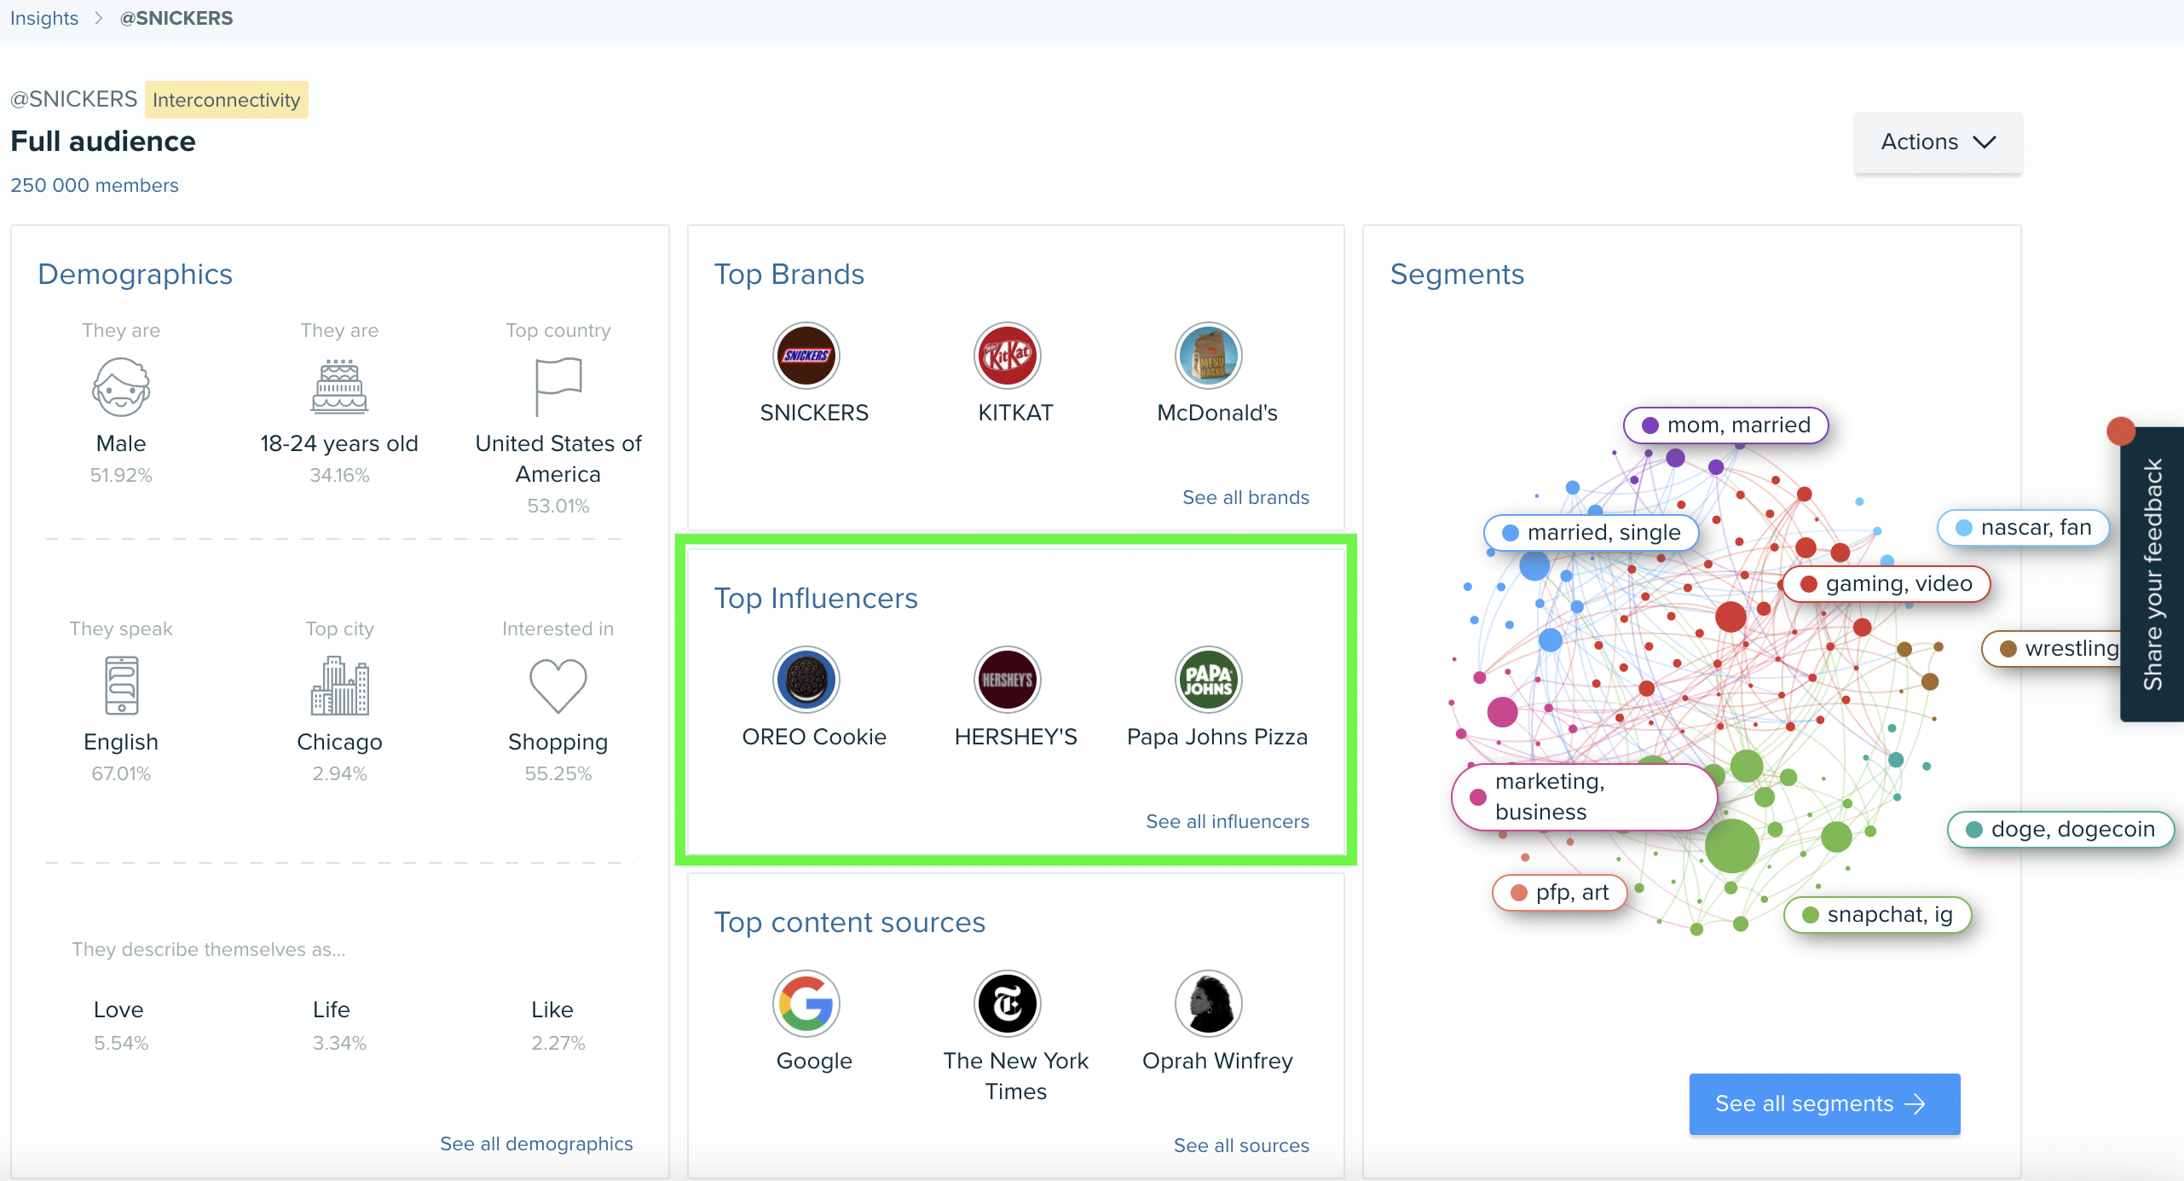Select the mom, married segment label

(x=1726, y=425)
